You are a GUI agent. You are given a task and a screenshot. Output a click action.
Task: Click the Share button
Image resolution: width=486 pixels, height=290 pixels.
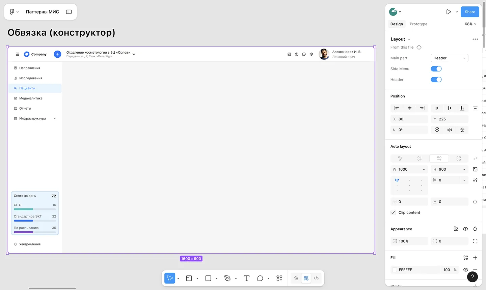coord(470,12)
